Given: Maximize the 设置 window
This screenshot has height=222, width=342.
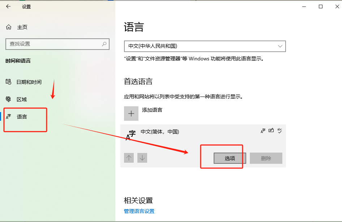Looking at the screenshot, I should [x=321, y=7].
